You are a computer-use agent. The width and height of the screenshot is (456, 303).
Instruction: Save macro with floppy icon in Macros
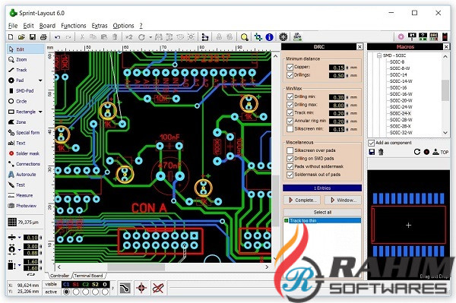(372, 152)
